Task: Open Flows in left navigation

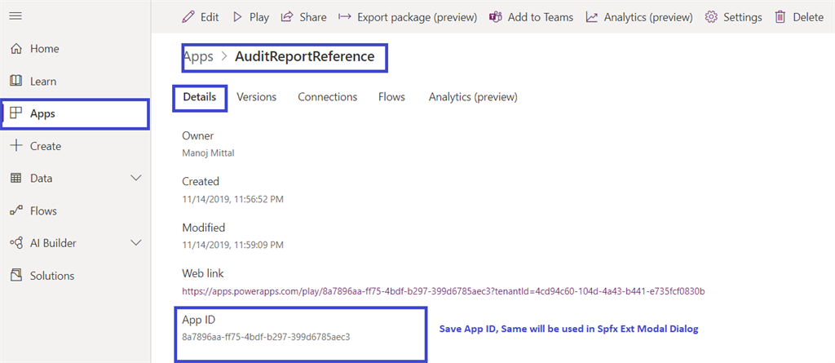Action: point(44,211)
